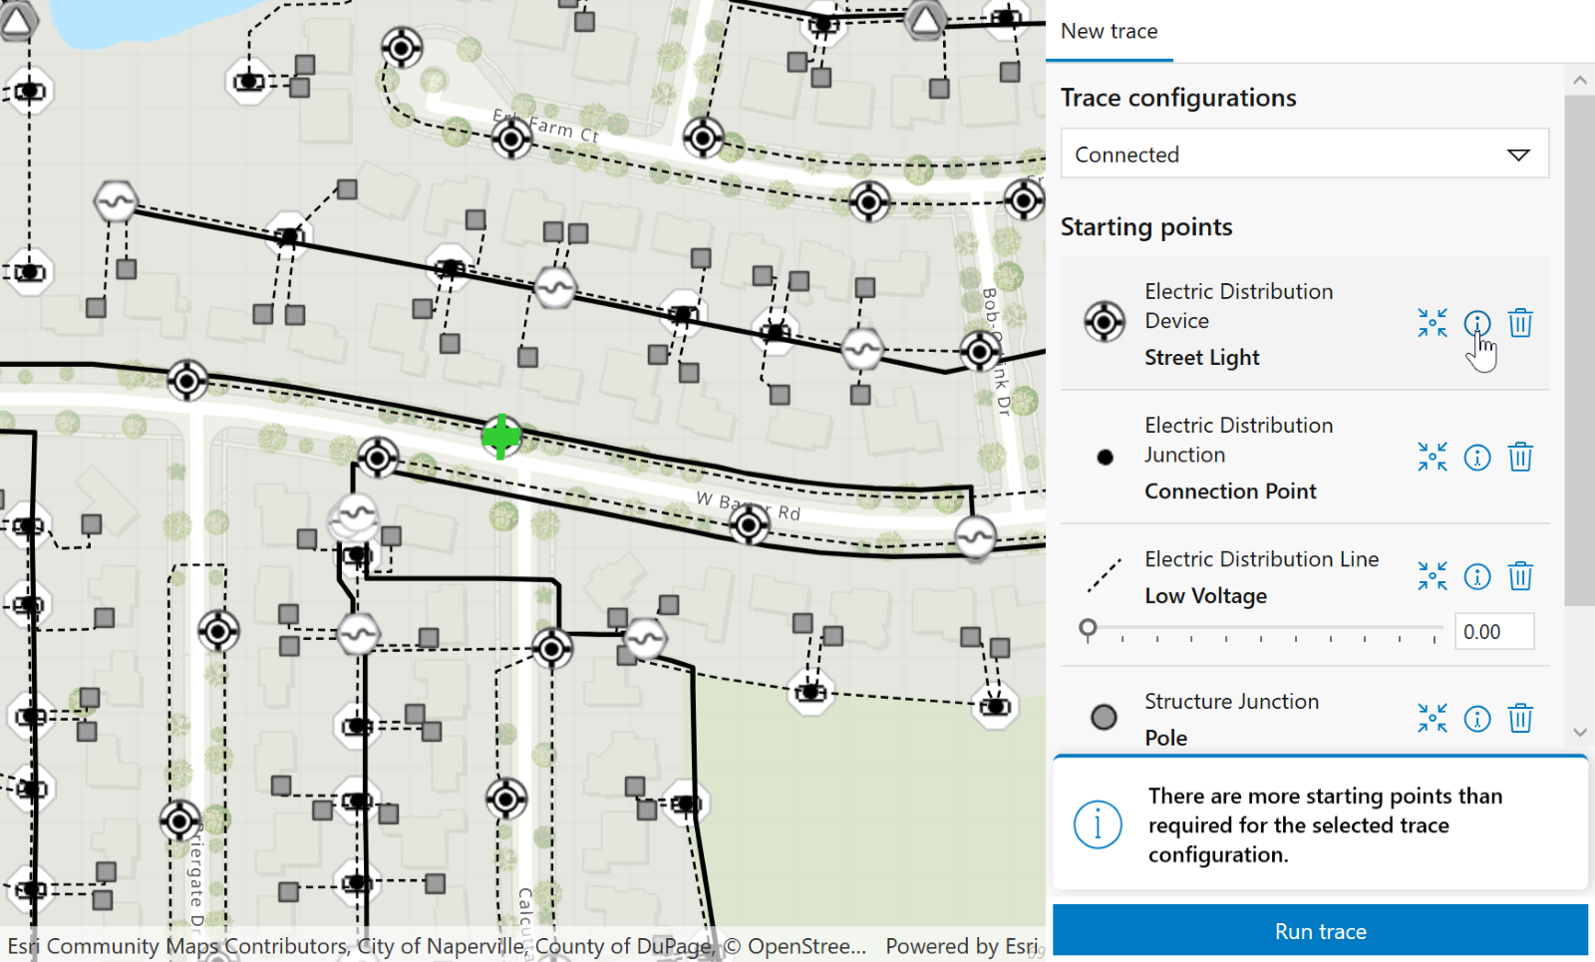Click the panel scrollbar up arrow
This screenshot has height=962, width=1595.
pos(1579,80)
